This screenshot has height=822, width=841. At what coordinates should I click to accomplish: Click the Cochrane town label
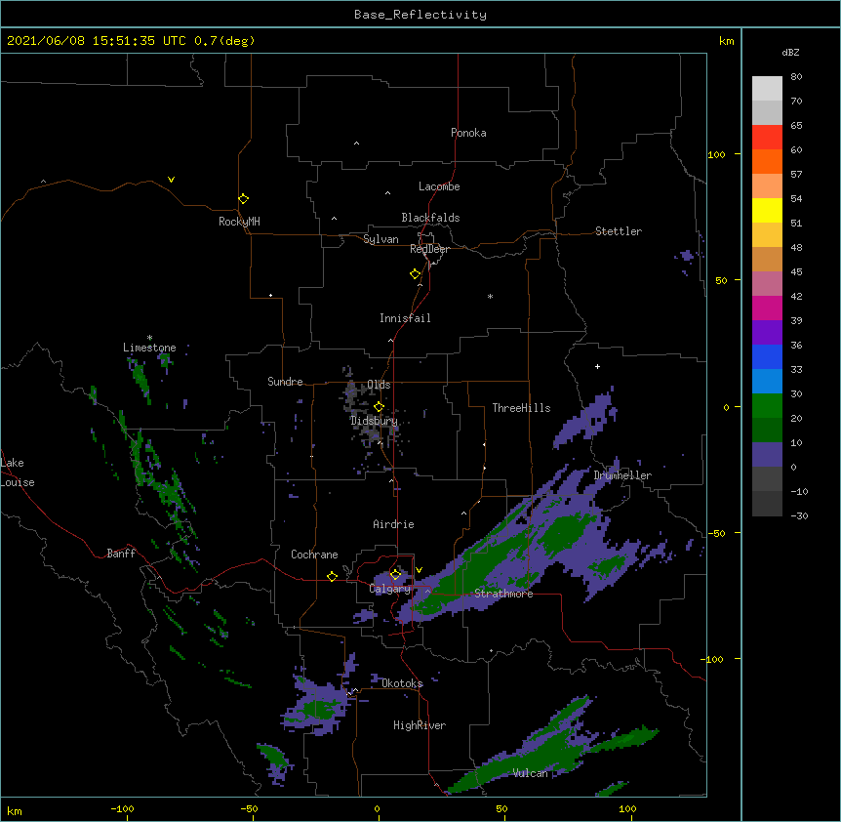(x=314, y=555)
